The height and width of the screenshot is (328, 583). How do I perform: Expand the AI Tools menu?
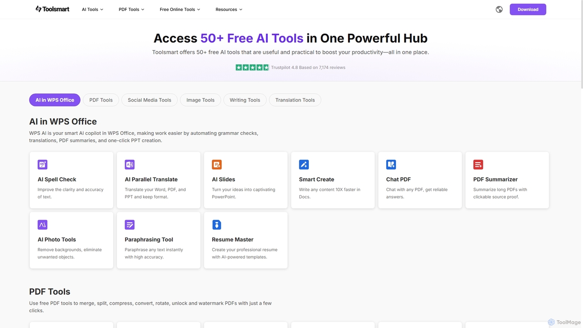click(x=92, y=9)
